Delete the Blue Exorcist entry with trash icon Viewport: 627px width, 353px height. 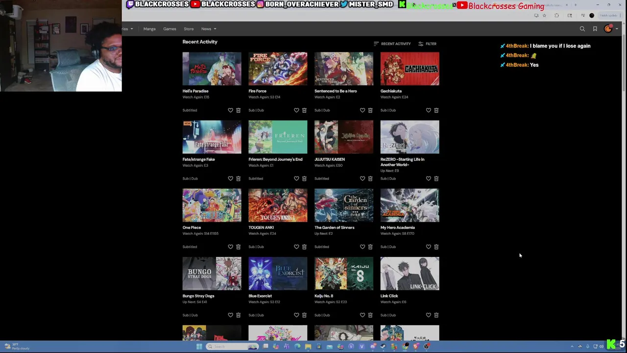pos(304,315)
